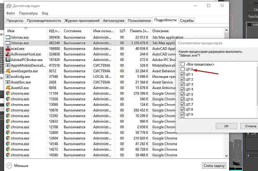Image resolution: width=258 pixels, height=171 pixels.
Task: Sort by the Имя column header
Action: pyautogui.click(x=26, y=31)
